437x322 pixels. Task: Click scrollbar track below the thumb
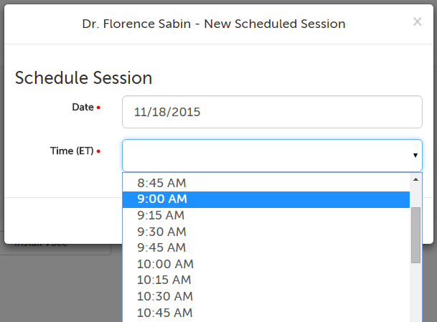[x=415, y=294]
